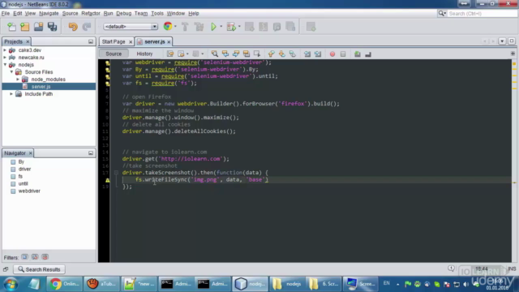519x292 pixels.
Task: Jump to Next Bookmark icon
Action: (281, 54)
